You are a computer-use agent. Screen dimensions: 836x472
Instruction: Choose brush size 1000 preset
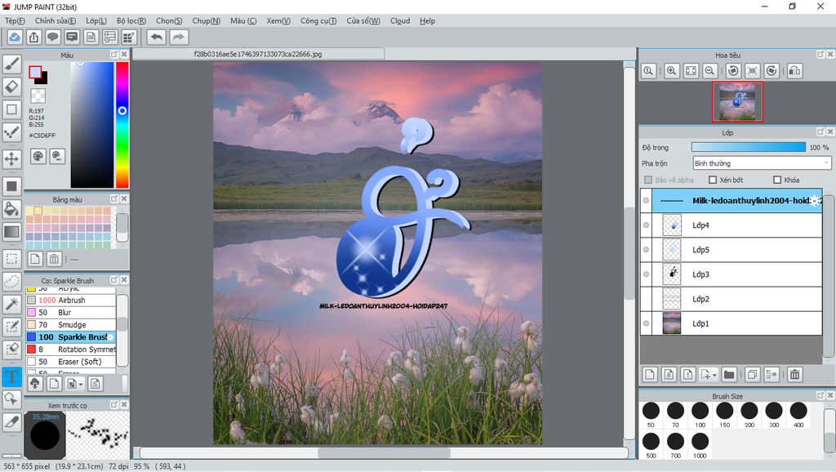tap(700, 445)
